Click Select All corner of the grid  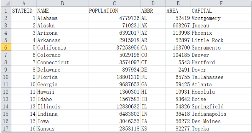(x=6, y=3)
